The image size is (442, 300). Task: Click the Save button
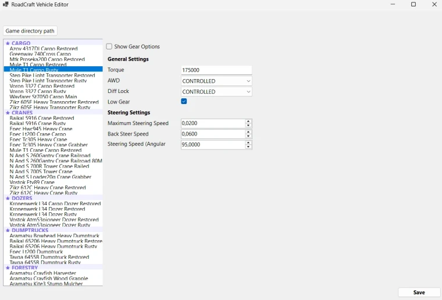pyautogui.click(x=419, y=292)
